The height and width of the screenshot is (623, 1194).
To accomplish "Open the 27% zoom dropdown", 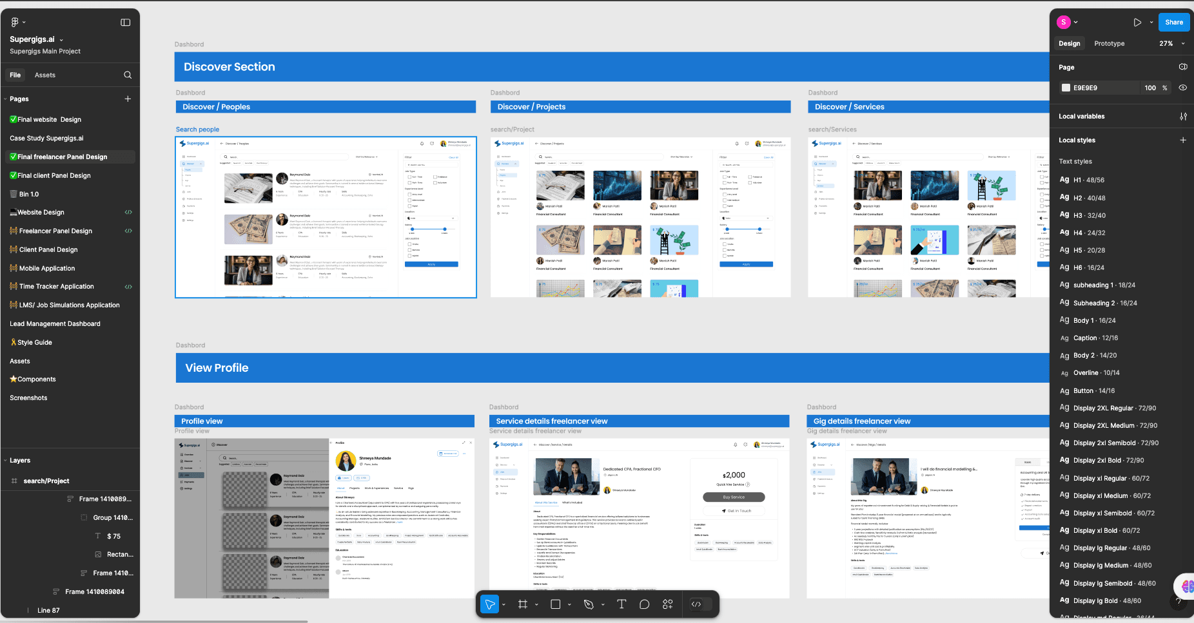I will click(1172, 43).
